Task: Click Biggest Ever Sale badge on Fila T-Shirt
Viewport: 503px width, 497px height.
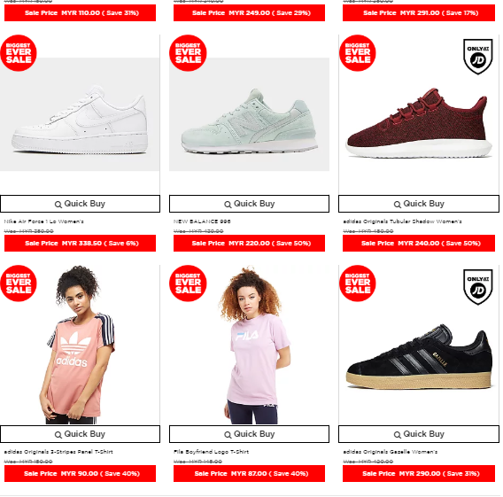Action: (188, 283)
